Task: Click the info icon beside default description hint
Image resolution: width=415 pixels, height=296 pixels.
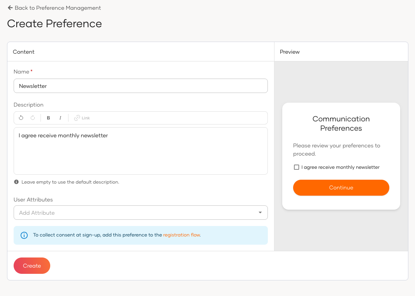Action: pos(16,182)
